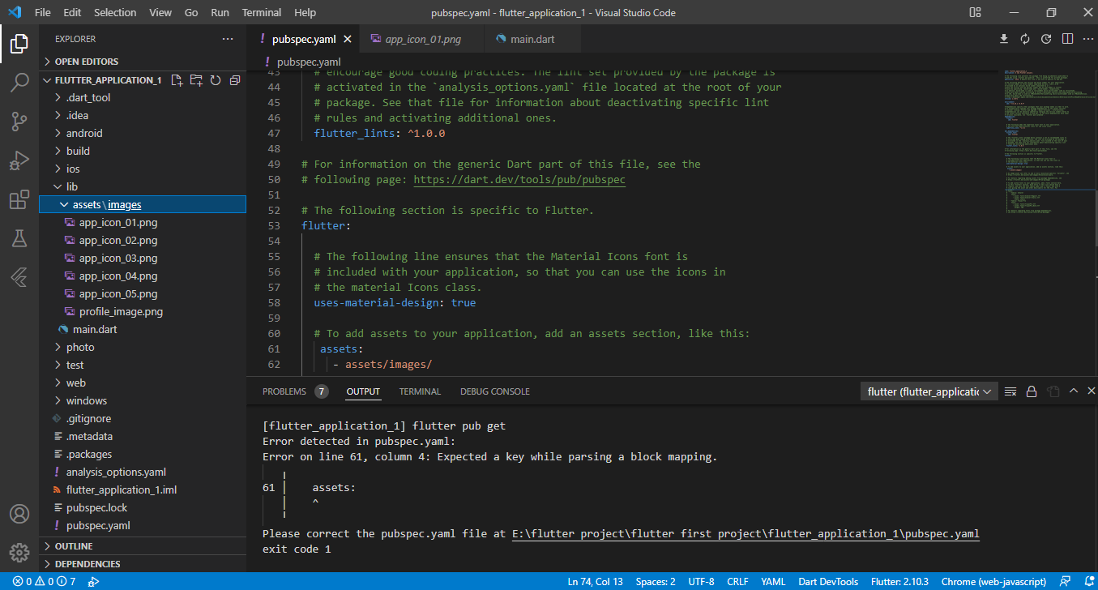Switch to main.dart editor tab
The height and width of the screenshot is (590, 1098).
(x=532, y=39)
